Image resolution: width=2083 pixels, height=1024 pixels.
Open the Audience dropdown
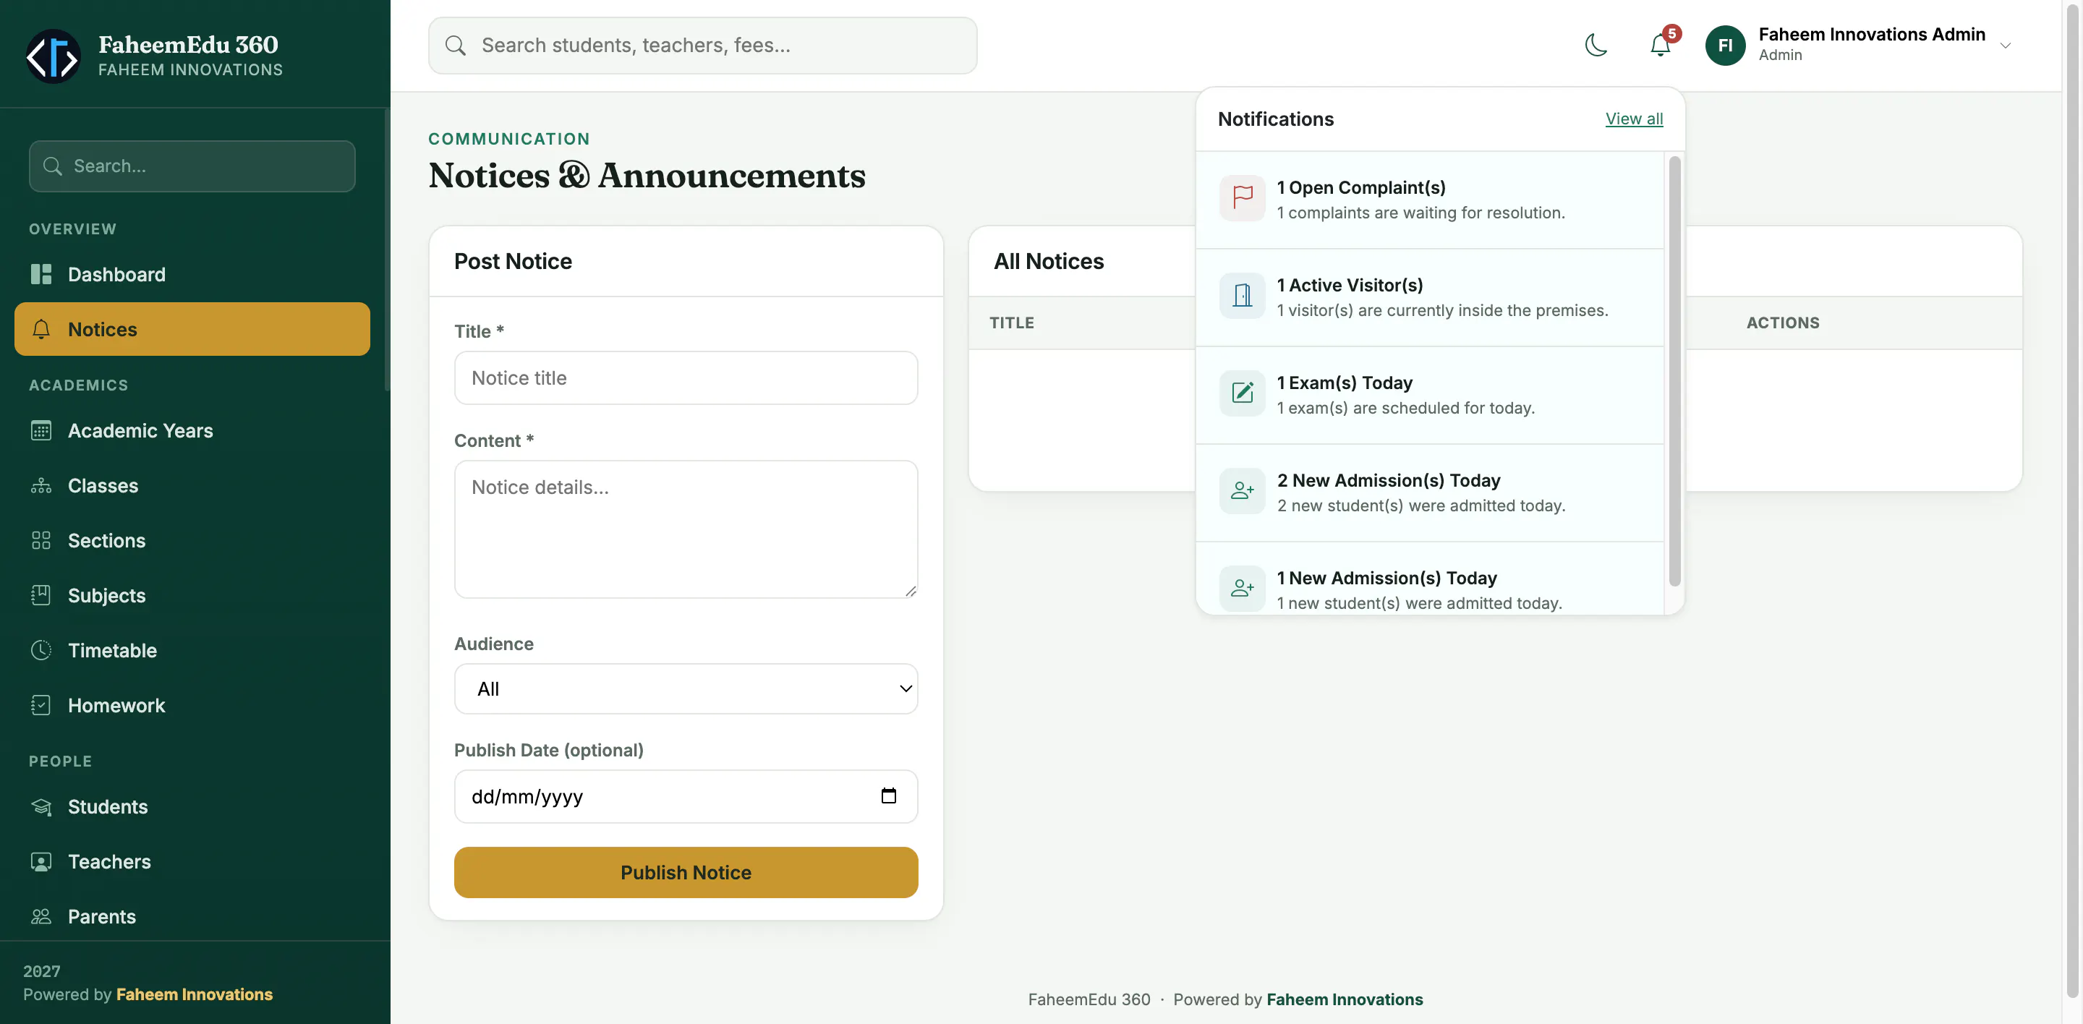[686, 688]
